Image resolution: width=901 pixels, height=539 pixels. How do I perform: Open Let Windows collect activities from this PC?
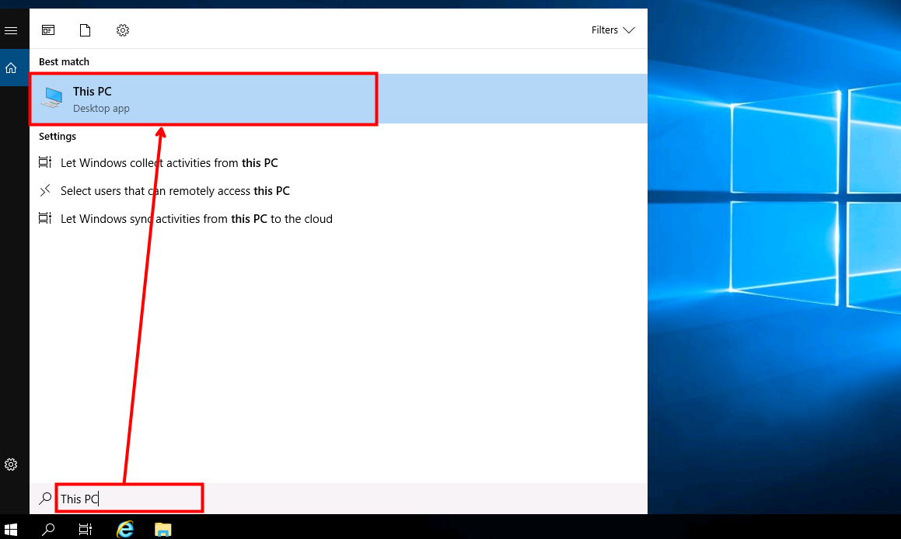coord(169,163)
